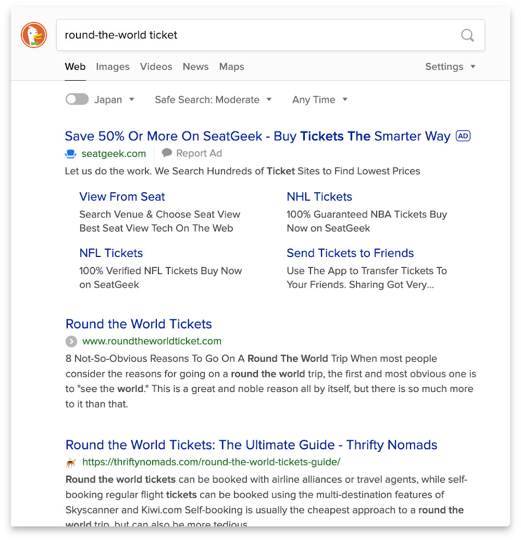This screenshot has width=521, height=541.
Task: Click the circular arrow icon beside roundtheworldticket.com
Action: [71, 341]
